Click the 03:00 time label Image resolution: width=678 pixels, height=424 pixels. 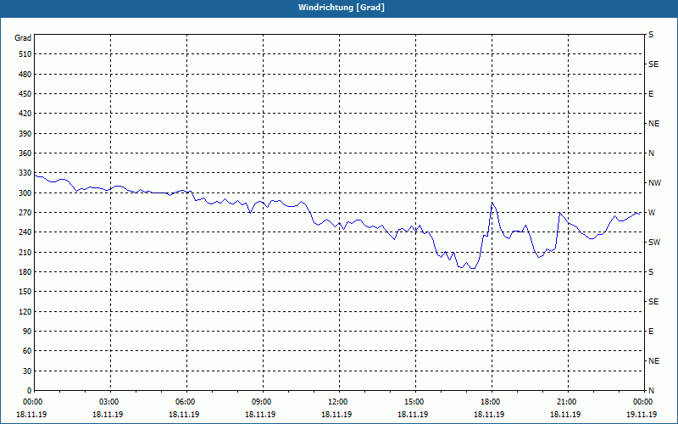tap(108, 402)
